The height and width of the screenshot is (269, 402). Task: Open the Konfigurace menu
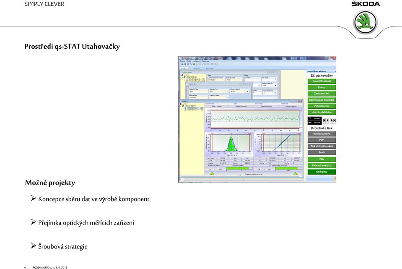tap(197, 61)
